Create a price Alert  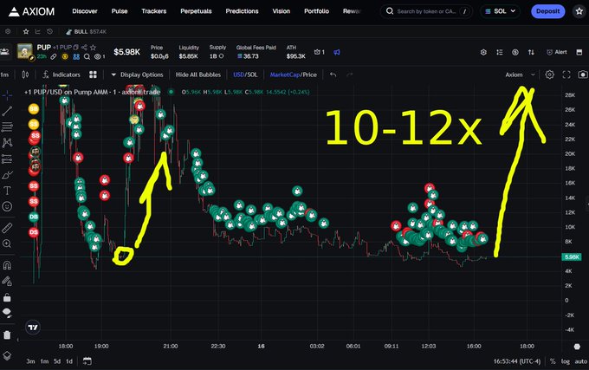click(x=557, y=52)
